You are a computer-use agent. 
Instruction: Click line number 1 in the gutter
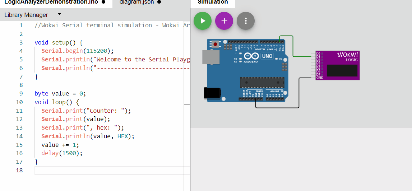[x=21, y=25]
